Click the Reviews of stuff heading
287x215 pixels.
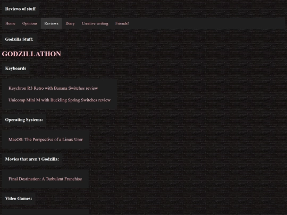[x=20, y=9]
